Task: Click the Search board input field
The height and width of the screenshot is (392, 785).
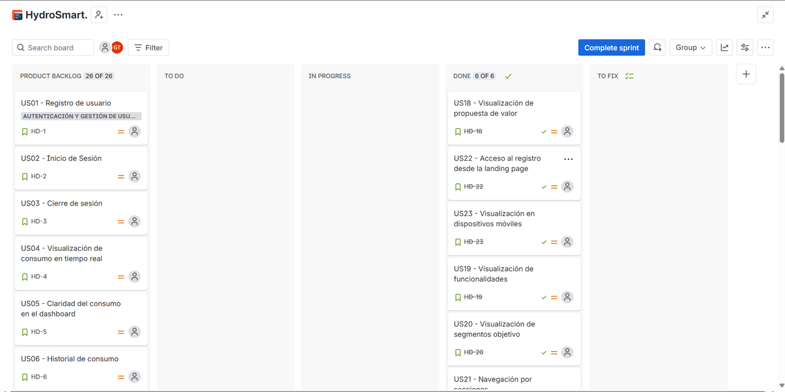Action: coord(53,47)
